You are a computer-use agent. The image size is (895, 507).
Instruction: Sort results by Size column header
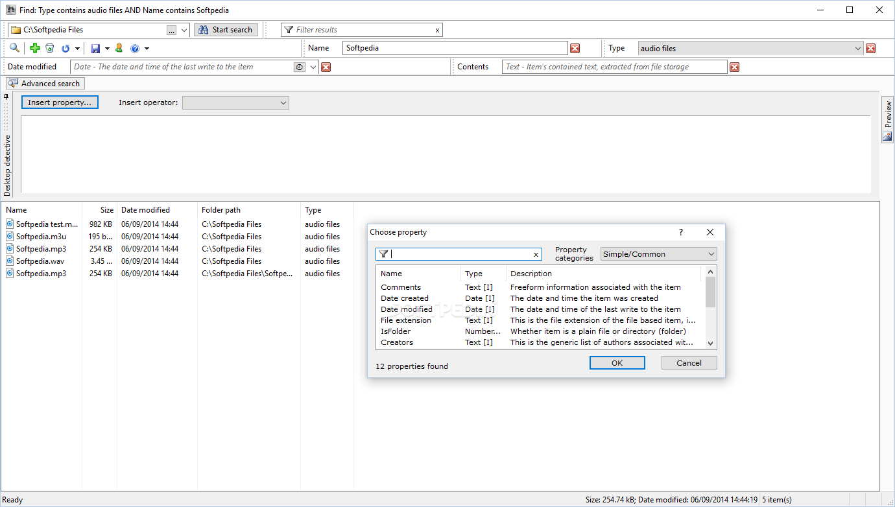point(99,210)
